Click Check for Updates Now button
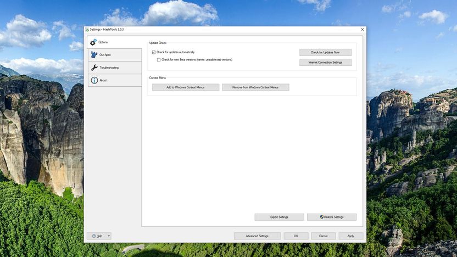The width and height of the screenshot is (457, 257). click(x=325, y=53)
